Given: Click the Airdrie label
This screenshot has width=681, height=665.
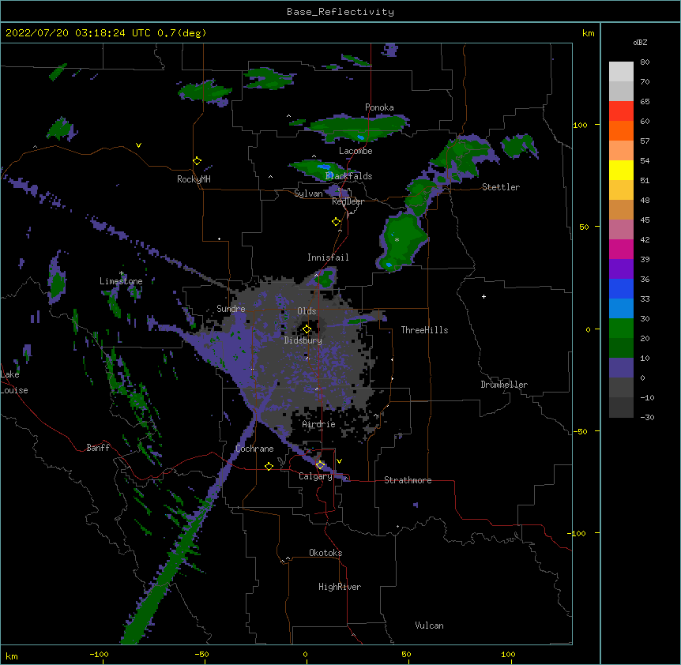Looking at the screenshot, I should click(319, 424).
